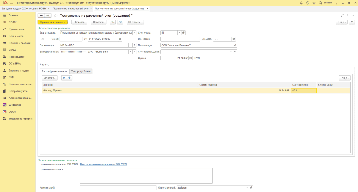
Task: Select Расшифровка платежа tab
Action: click(x=54, y=71)
